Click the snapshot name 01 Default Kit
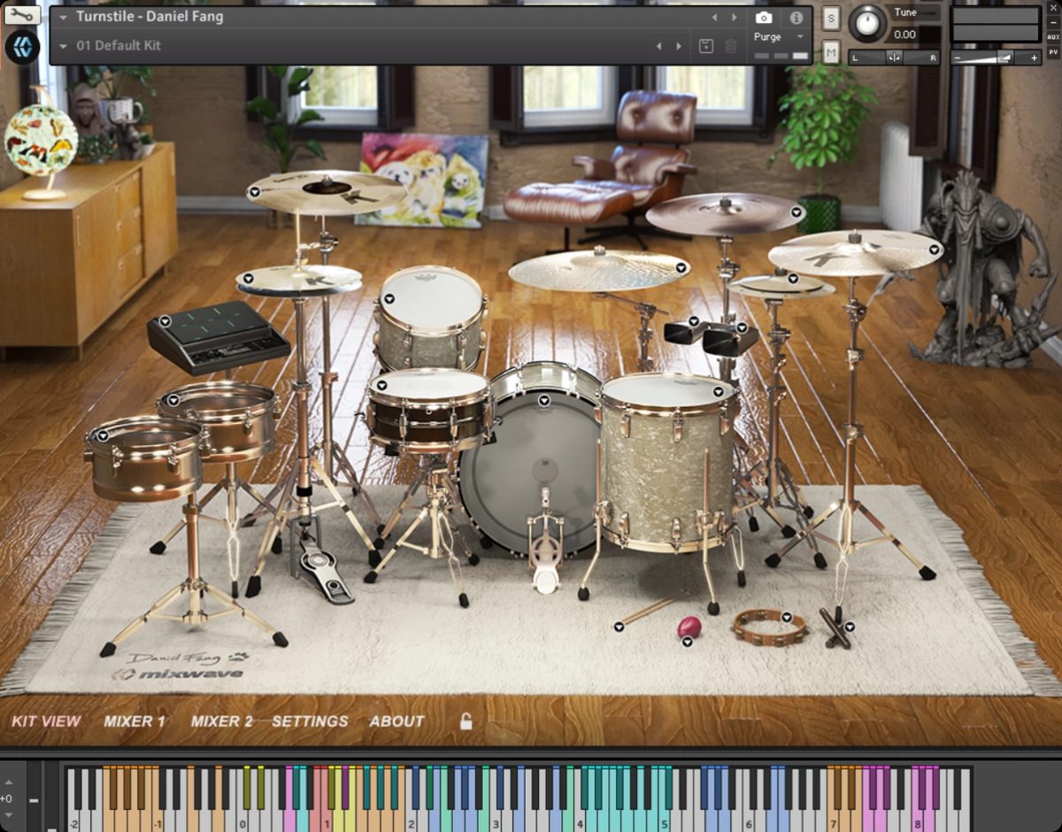 [x=119, y=46]
